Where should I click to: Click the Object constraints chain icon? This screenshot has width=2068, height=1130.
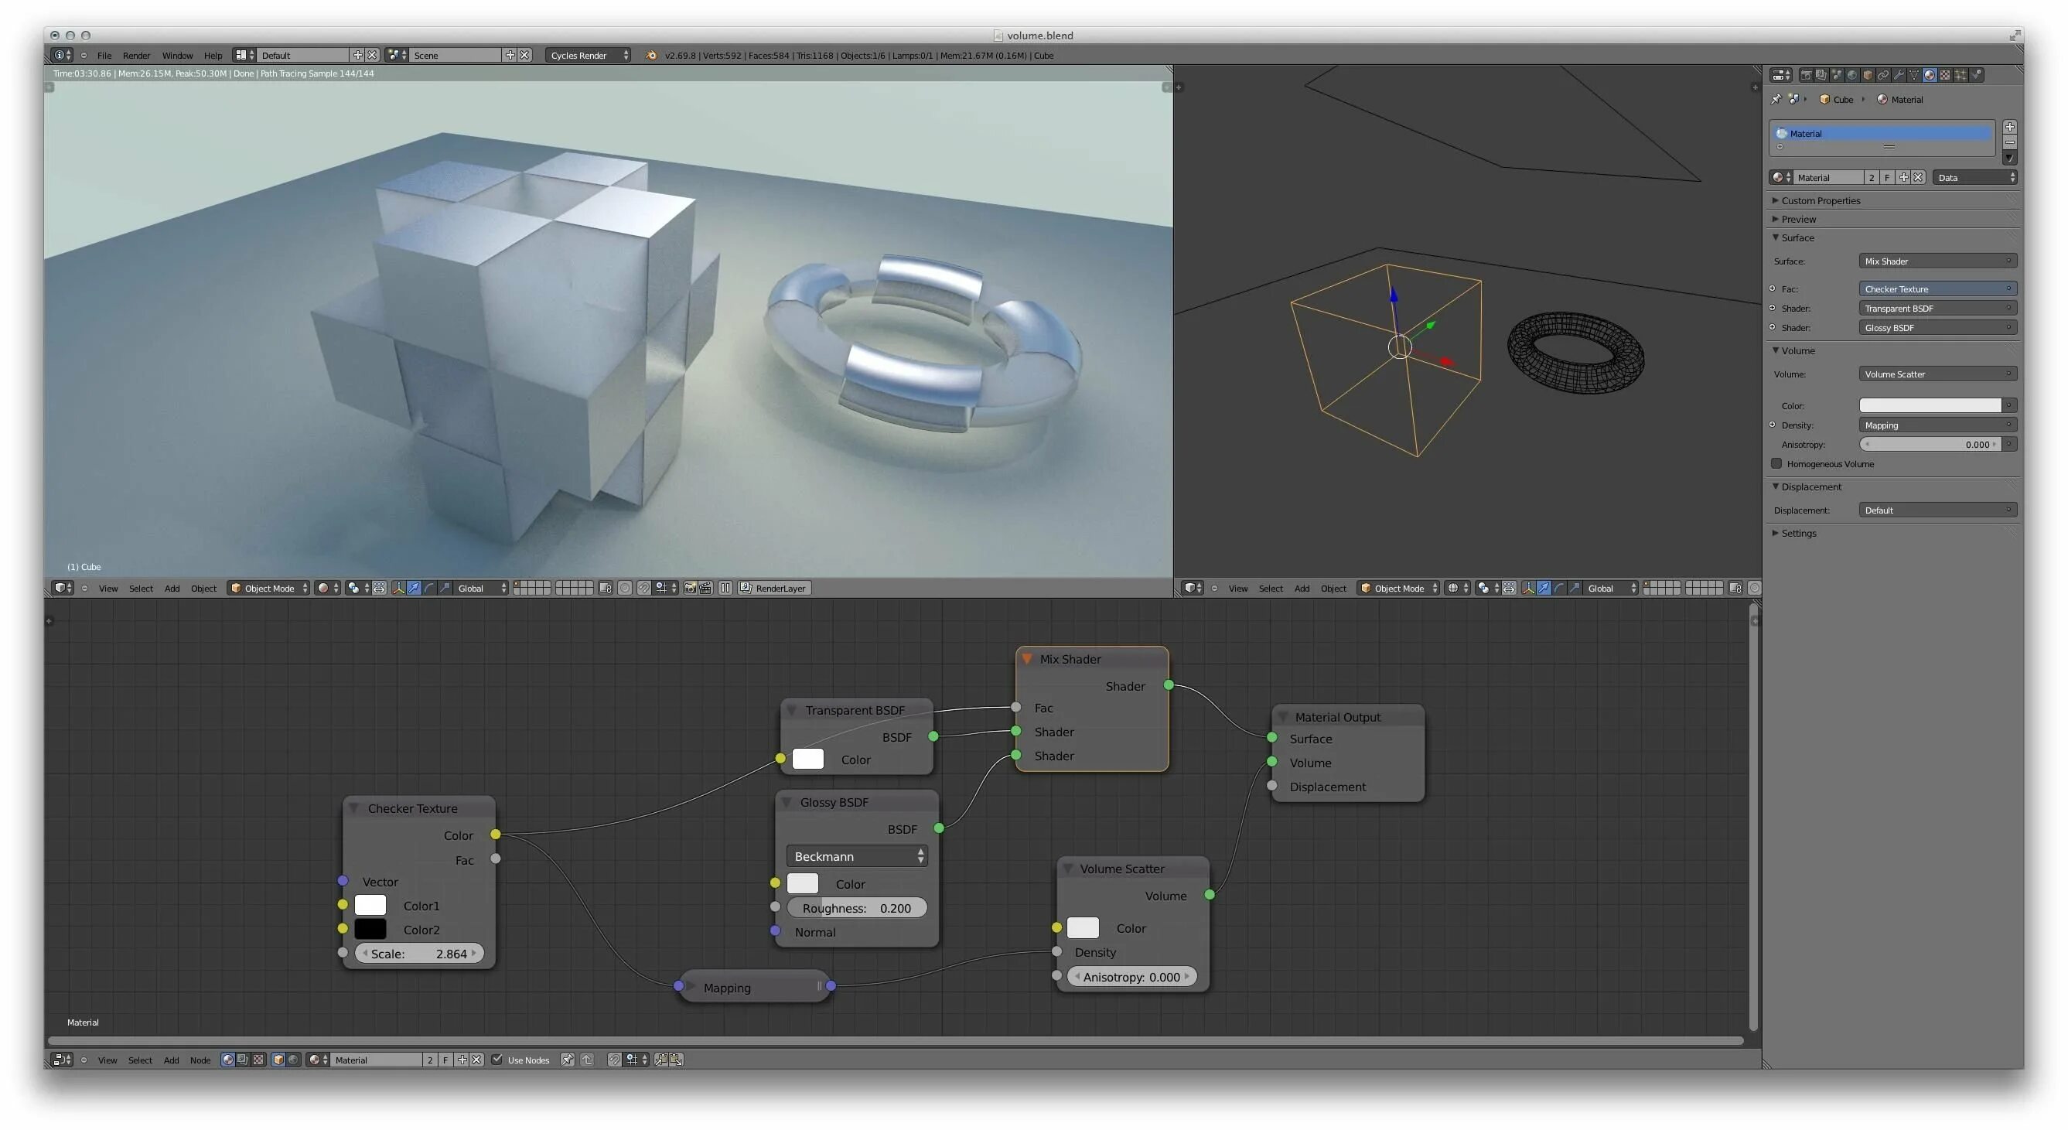click(1884, 75)
